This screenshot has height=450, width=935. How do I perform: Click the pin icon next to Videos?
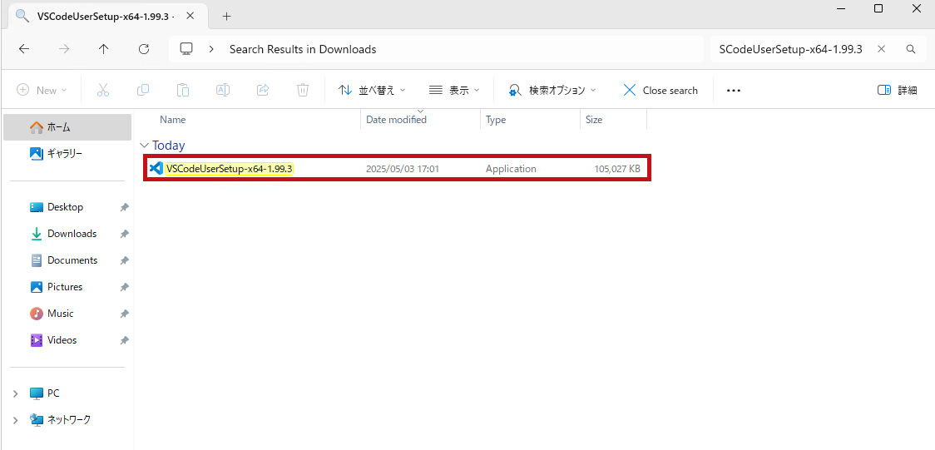[x=124, y=340]
